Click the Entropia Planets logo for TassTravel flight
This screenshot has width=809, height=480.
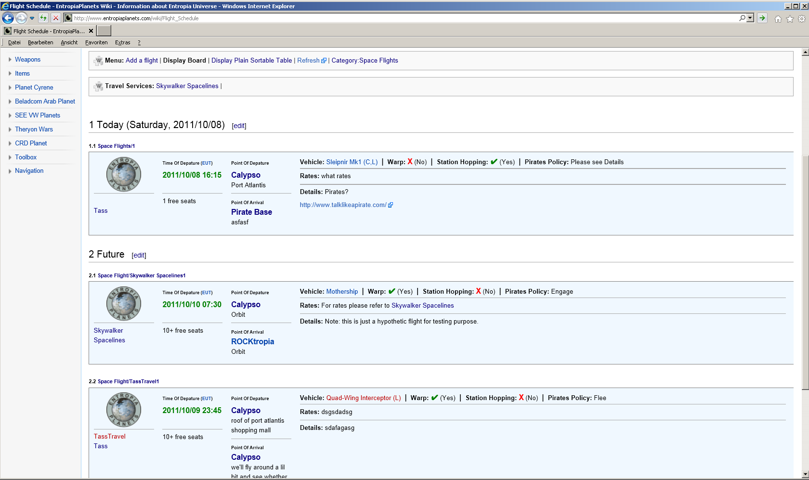point(124,410)
